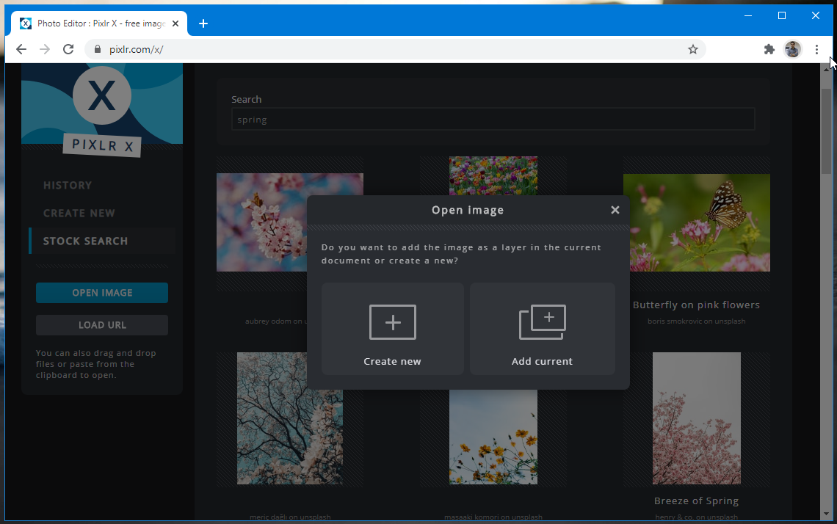Select Create New in the sidebar
The image size is (837, 524).
point(79,214)
